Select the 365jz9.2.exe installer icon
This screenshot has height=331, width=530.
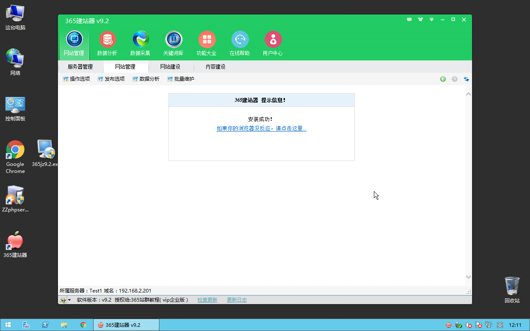click(45, 153)
